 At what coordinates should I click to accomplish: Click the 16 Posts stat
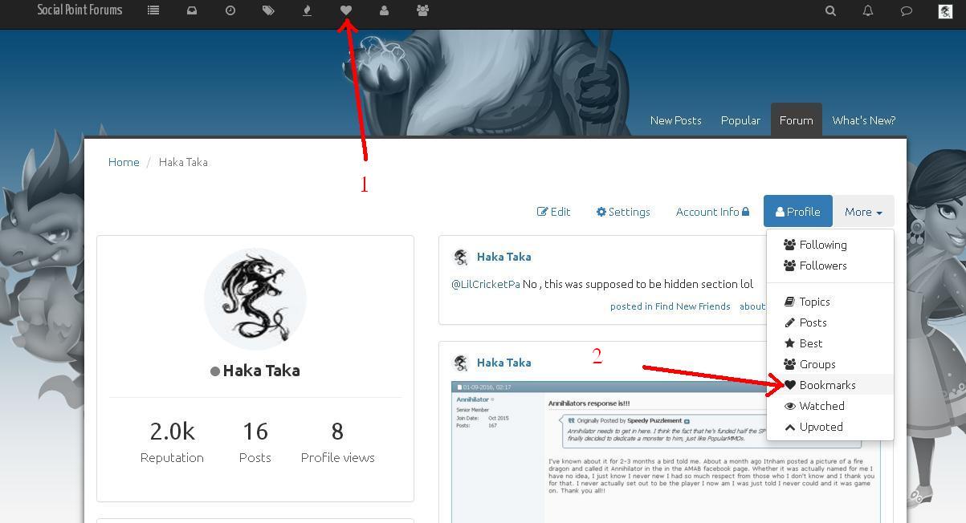(x=255, y=442)
